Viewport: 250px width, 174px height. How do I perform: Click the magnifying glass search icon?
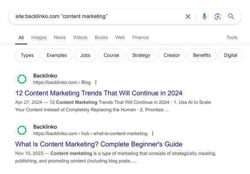(x=231, y=16)
